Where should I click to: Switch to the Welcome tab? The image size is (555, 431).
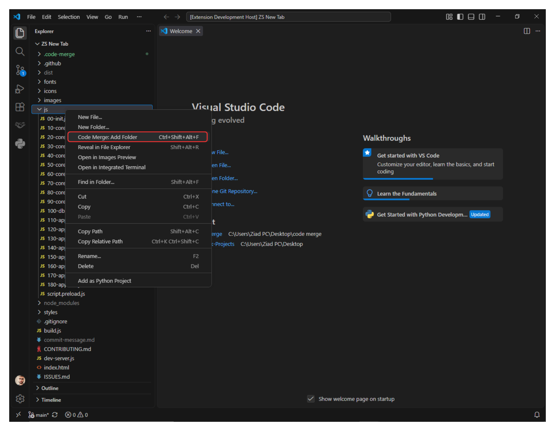click(x=181, y=31)
